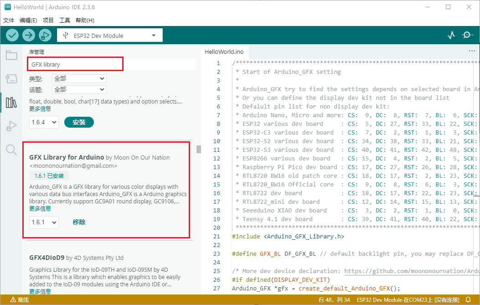Click the '#if defined(DISPLAY_DEV_KIT)' line
Screen dimensions: 480x305
(x=281, y=279)
